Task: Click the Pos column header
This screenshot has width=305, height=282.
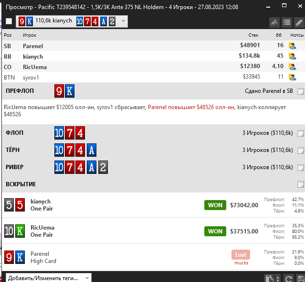Action: click(8, 35)
